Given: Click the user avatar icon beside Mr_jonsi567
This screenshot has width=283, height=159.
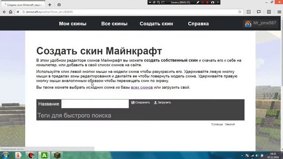Looking at the screenshot, I should click(x=248, y=24).
